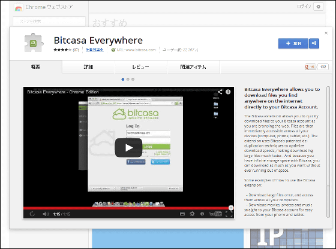Click the description panel scrollbar
The width and height of the screenshot is (336, 249).
tap(328, 152)
